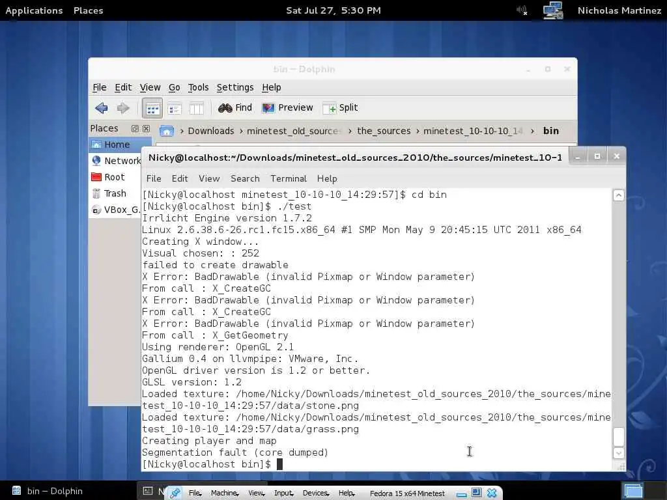Click the network connection icon

[x=553, y=10]
